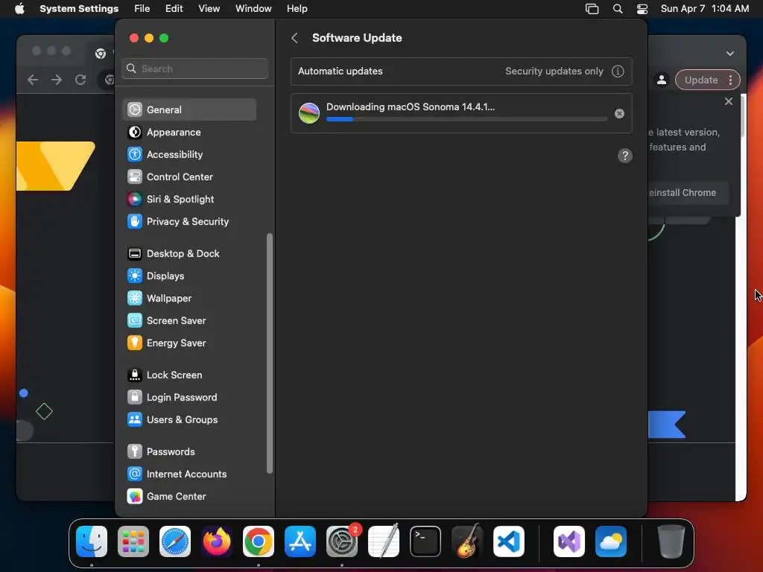
Task: Click Security updates only setting
Action: pos(554,71)
